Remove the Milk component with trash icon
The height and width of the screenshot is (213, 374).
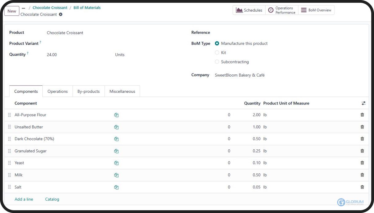(362, 175)
